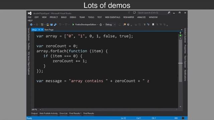Open the ANALYZE menu

141,17
